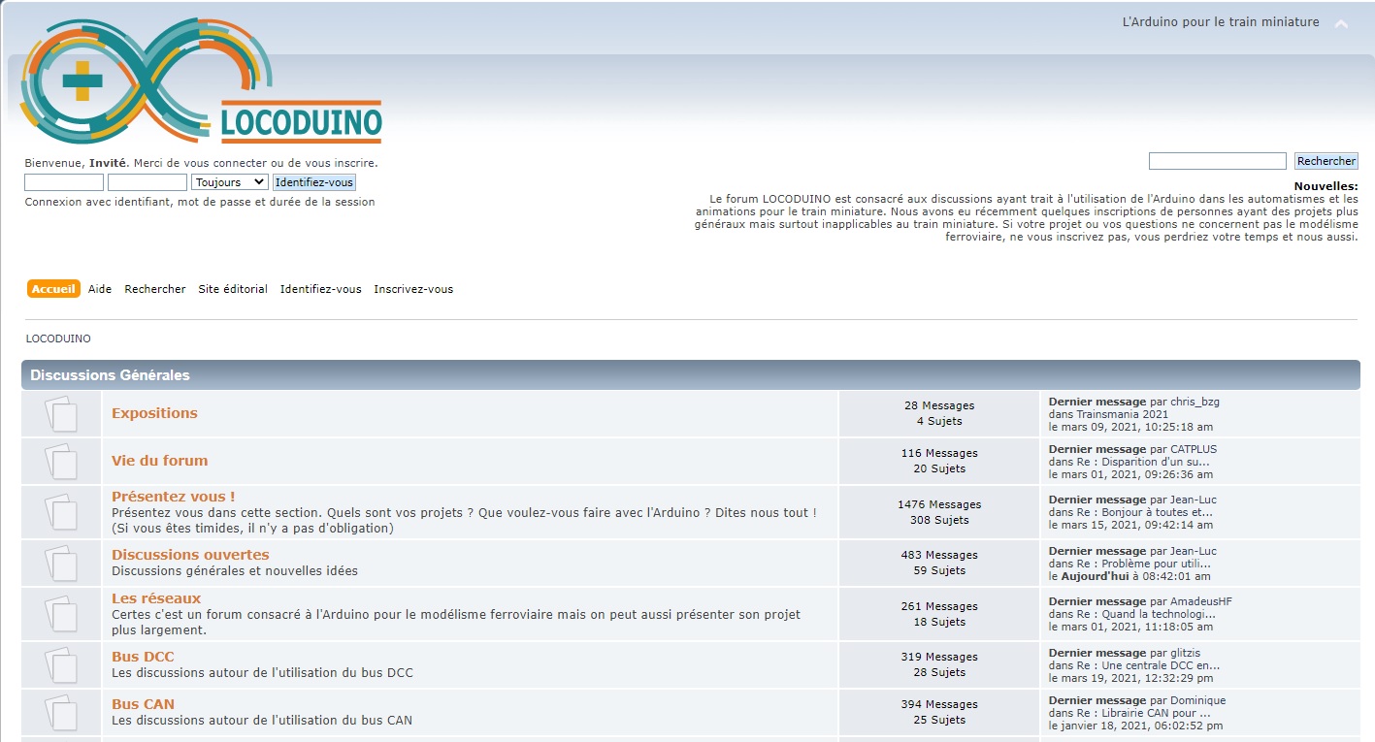1375x742 pixels.
Task: Click the Discussions Générales category header
Action: point(110,375)
